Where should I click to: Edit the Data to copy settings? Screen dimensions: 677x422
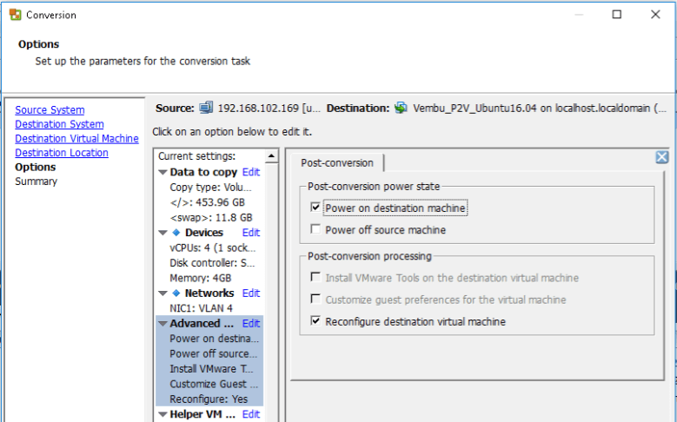click(x=251, y=172)
